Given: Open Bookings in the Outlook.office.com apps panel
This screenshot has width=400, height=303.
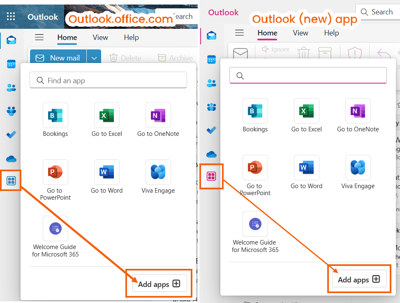Looking at the screenshot, I should click(x=55, y=120).
